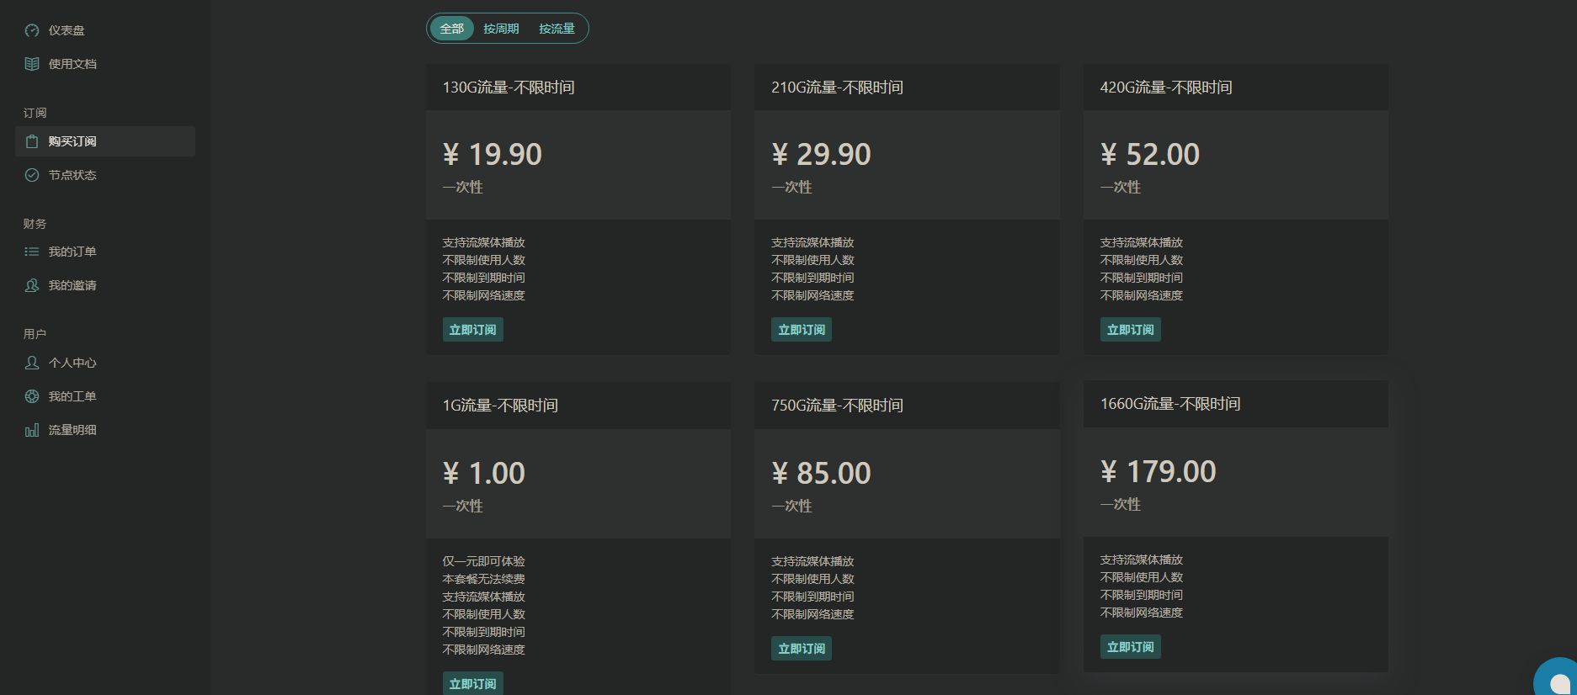This screenshot has width=1577, height=695.
Task: Select 购买订阅 menu item
Action: pyautogui.click(x=105, y=141)
